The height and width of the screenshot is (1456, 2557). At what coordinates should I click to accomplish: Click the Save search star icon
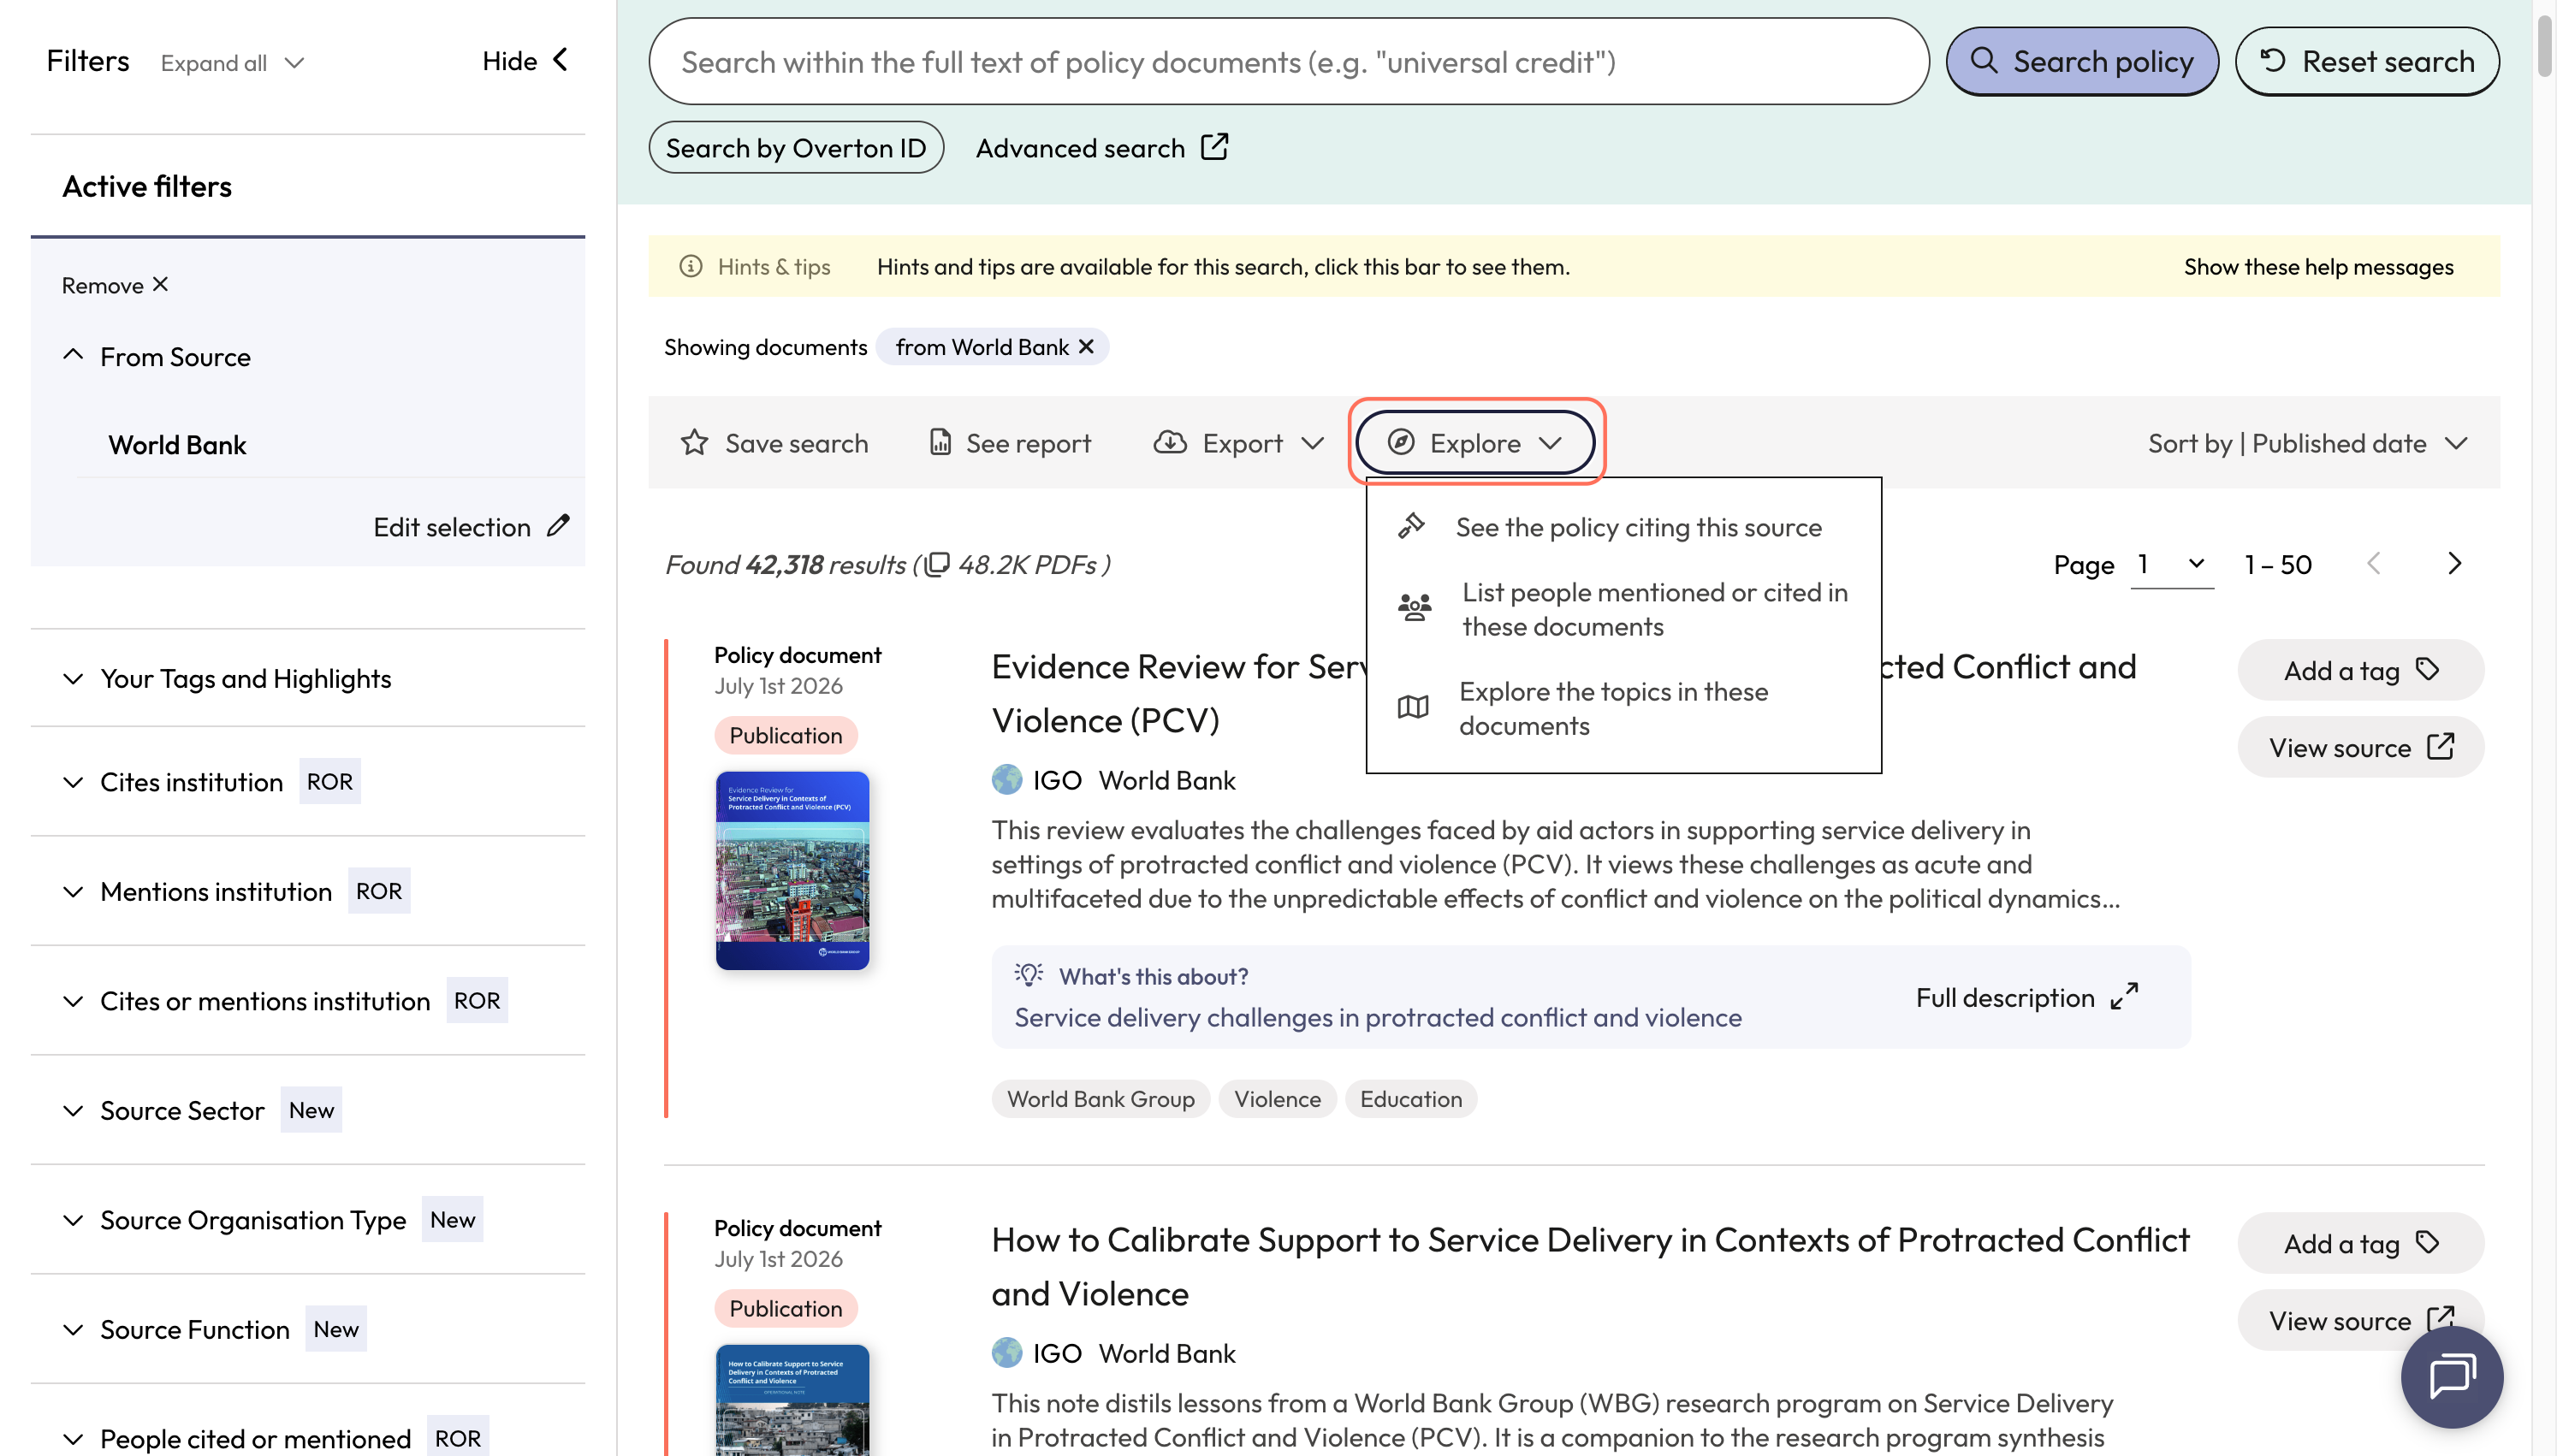pyautogui.click(x=694, y=442)
